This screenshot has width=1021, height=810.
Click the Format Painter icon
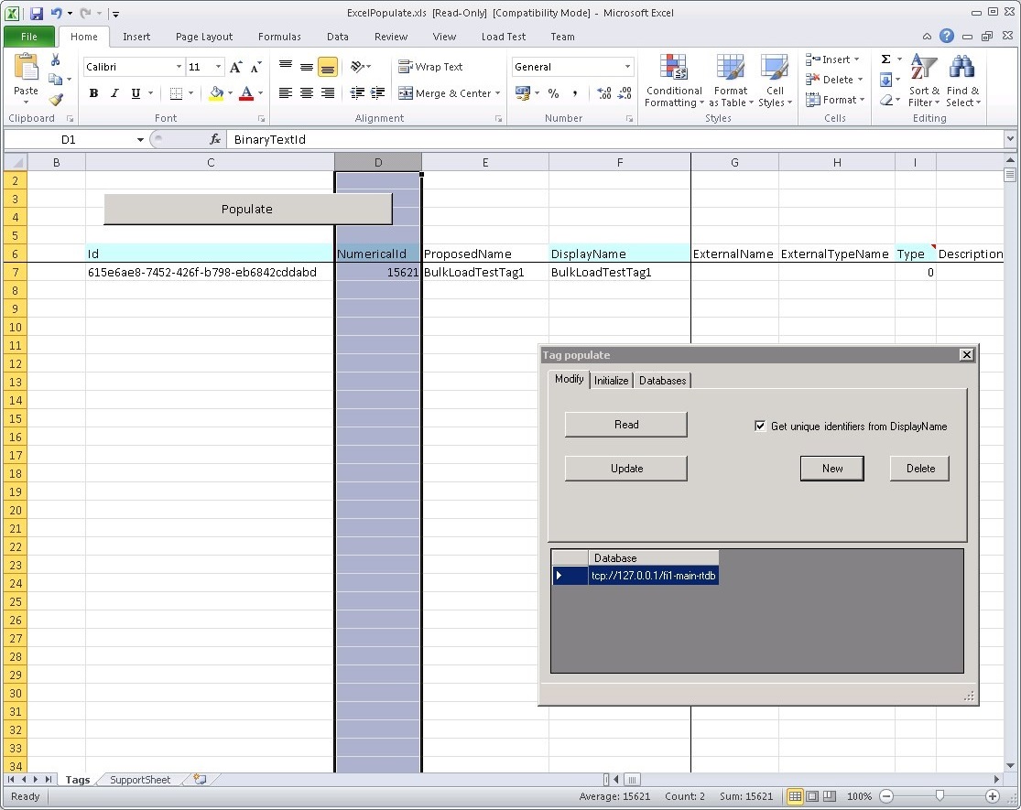pos(56,100)
